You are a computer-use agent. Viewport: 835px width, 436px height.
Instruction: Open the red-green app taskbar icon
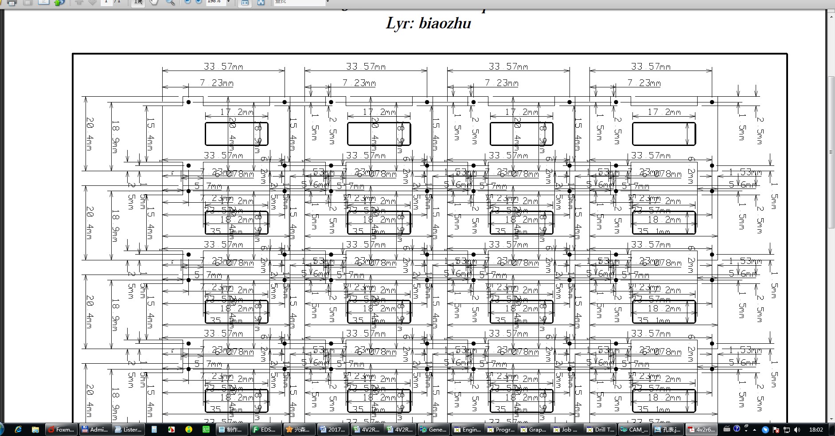point(172,429)
